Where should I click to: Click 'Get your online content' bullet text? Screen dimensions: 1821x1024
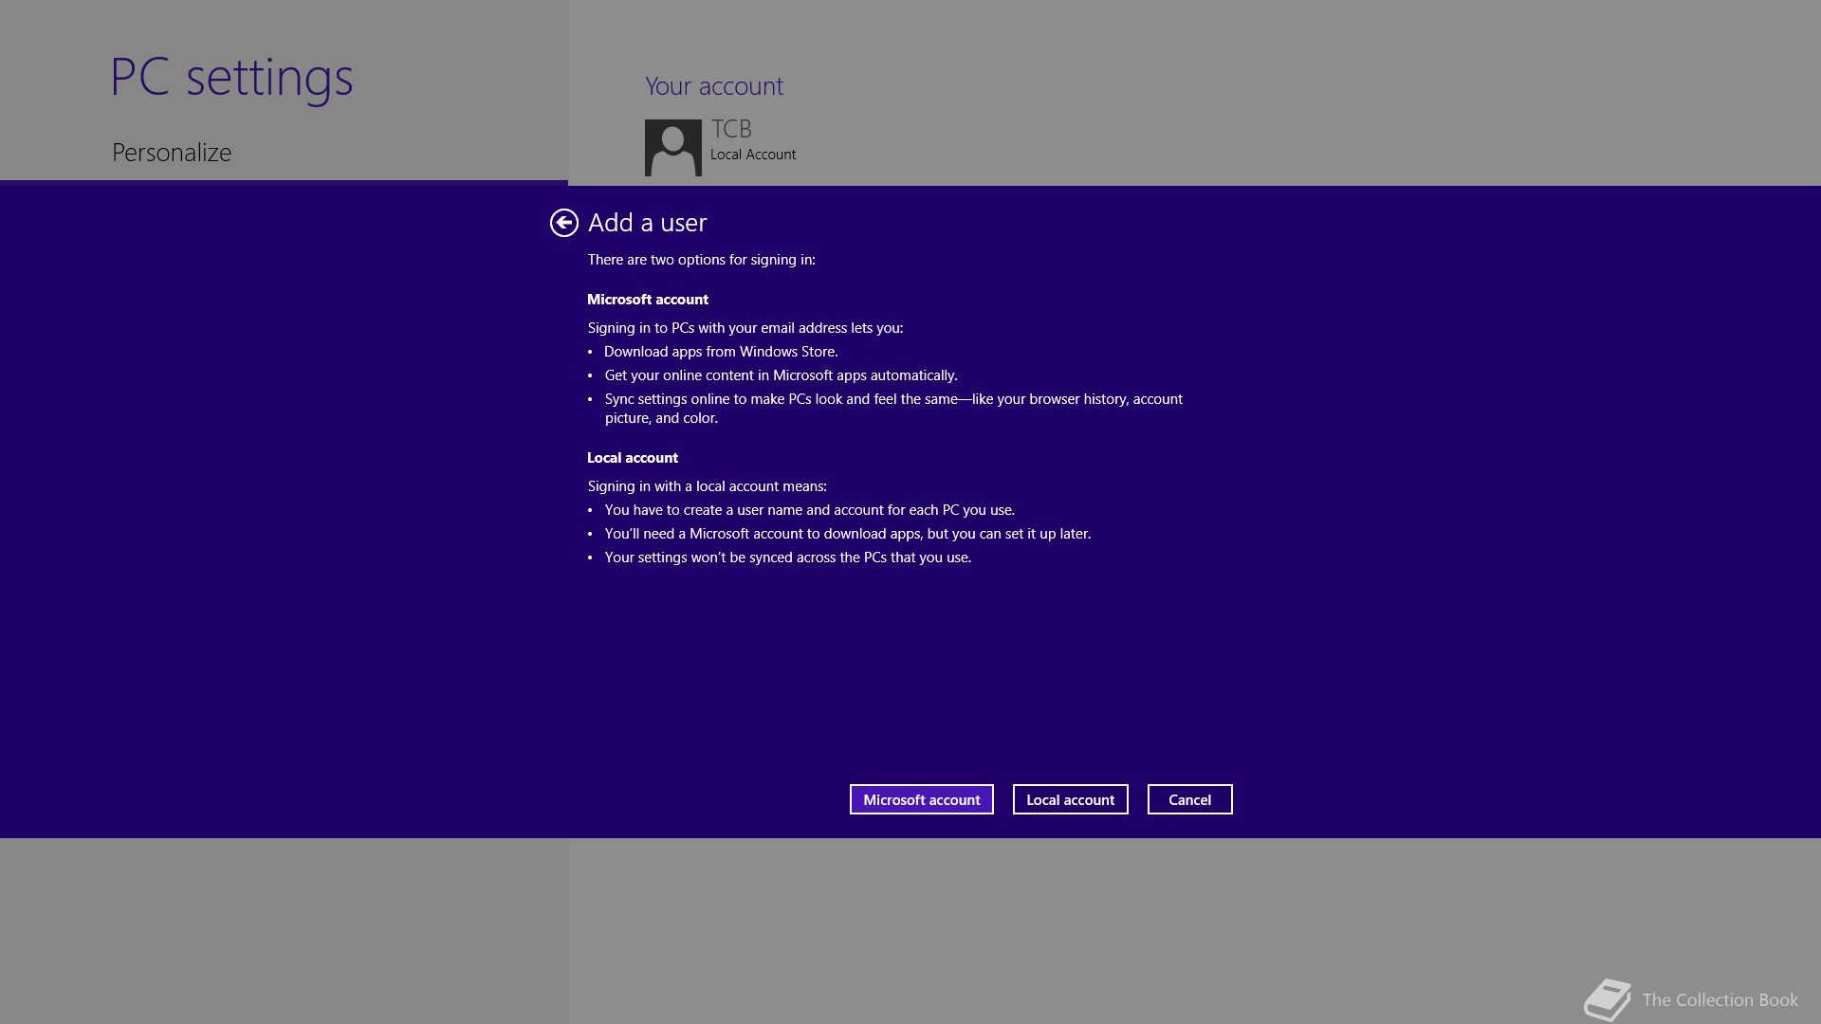point(782,375)
